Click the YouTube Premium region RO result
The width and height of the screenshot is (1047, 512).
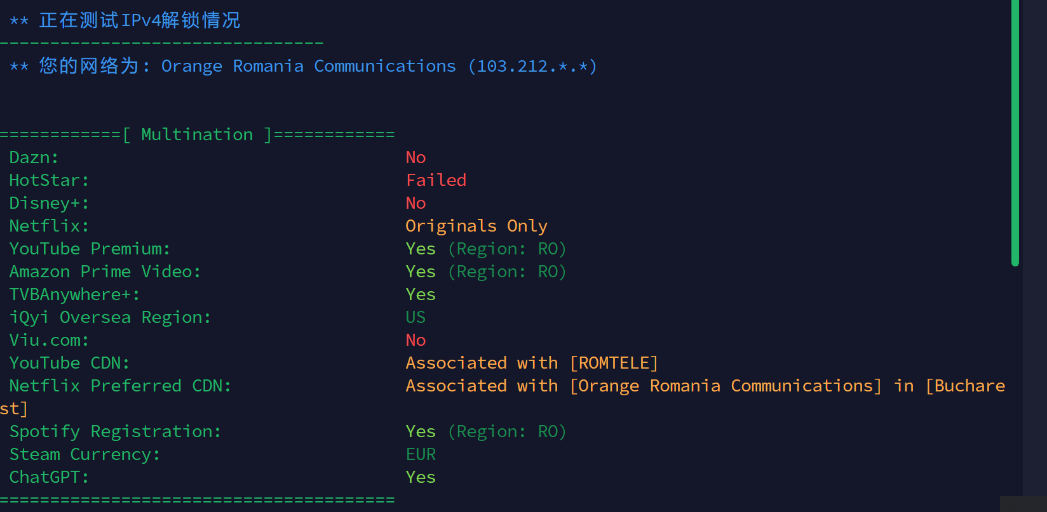click(x=486, y=249)
